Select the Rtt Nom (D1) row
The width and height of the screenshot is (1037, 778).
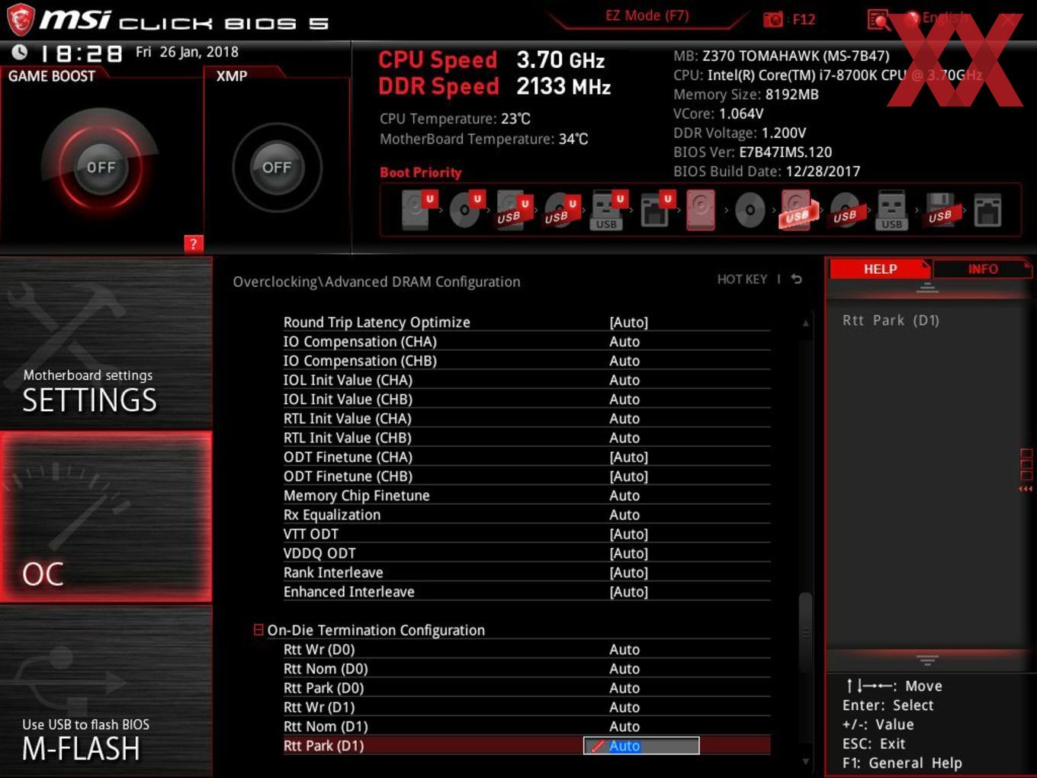[526, 726]
